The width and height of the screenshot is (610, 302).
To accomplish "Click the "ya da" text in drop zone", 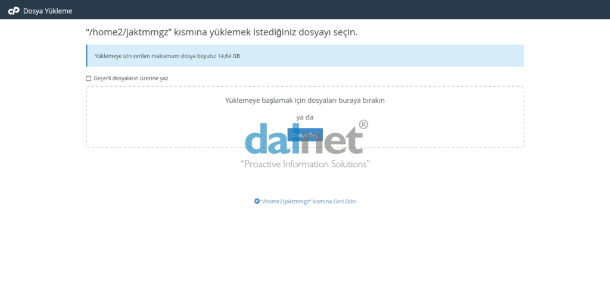I will [305, 117].
